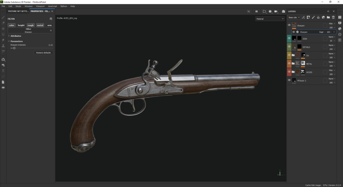Hide Fill layer 2

(x=289, y=80)
